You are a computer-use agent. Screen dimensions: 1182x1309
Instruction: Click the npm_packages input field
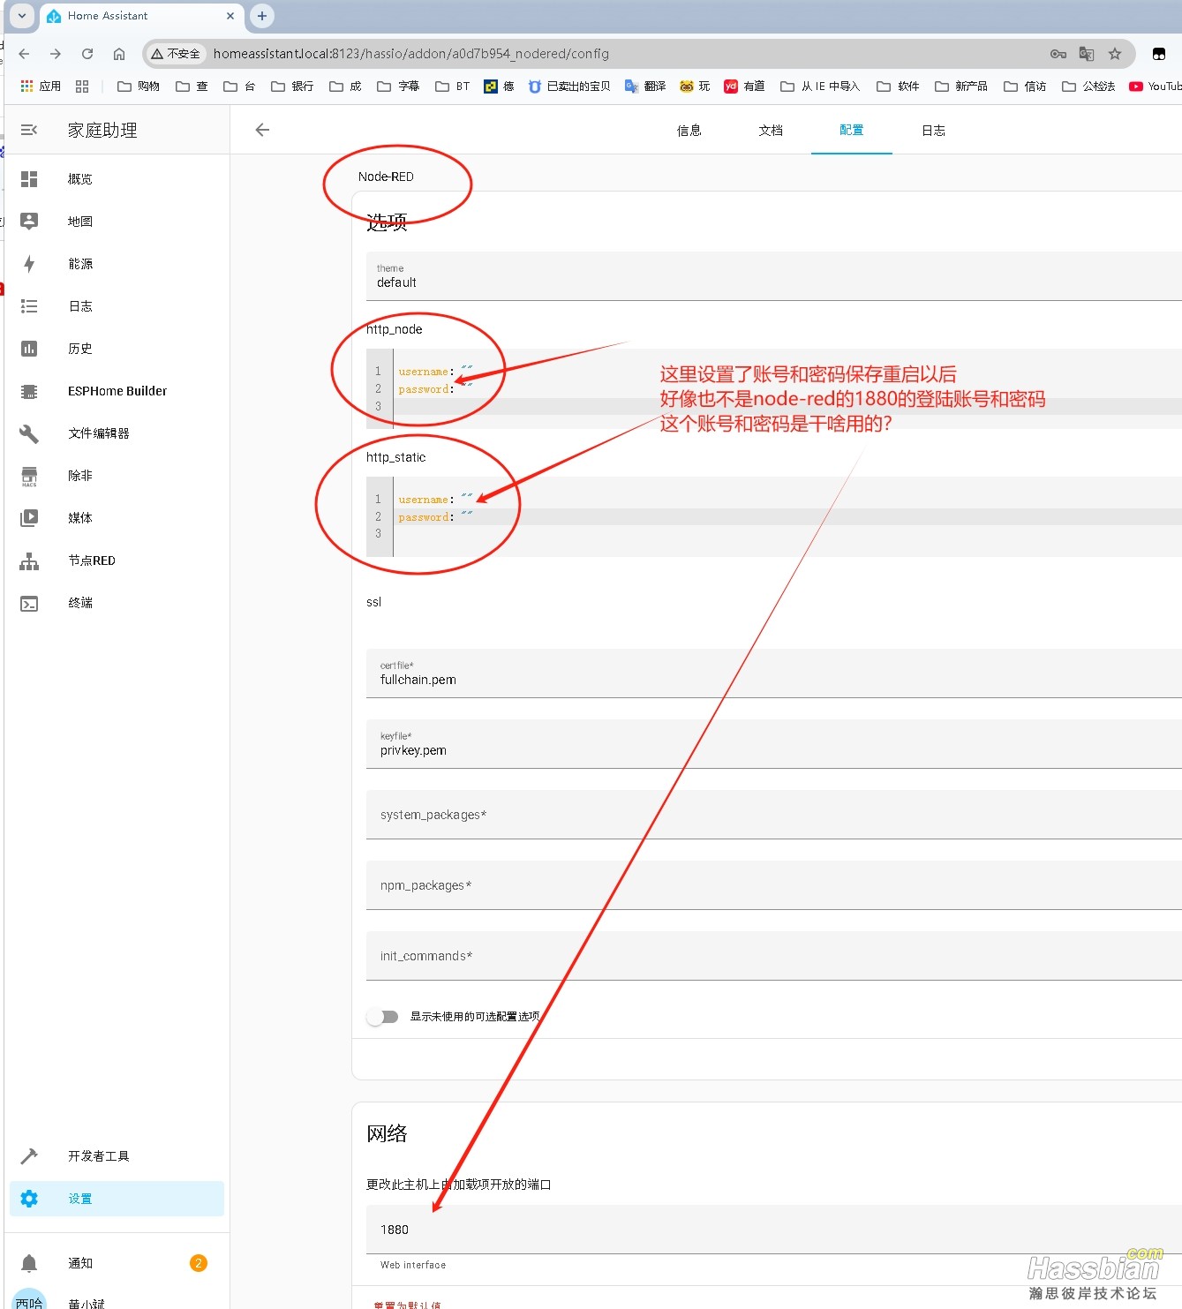(774, 885)
